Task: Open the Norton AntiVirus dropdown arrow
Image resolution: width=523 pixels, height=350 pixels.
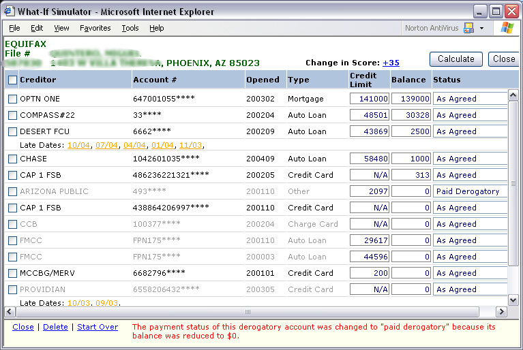Action: [x=481, y=28]
